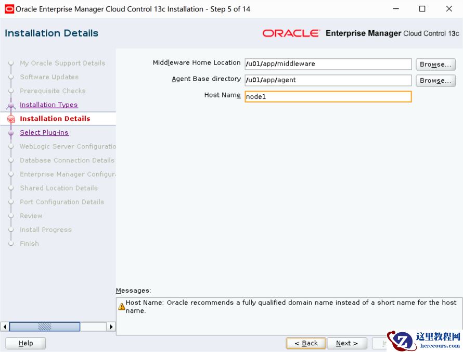Click the My Oracle Support Details step
This screenshot has width=463, height=352.
(62, 63)
